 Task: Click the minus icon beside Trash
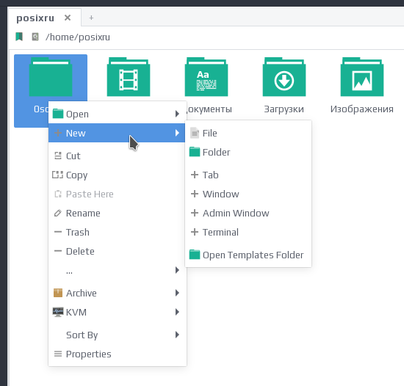[58, 232]
